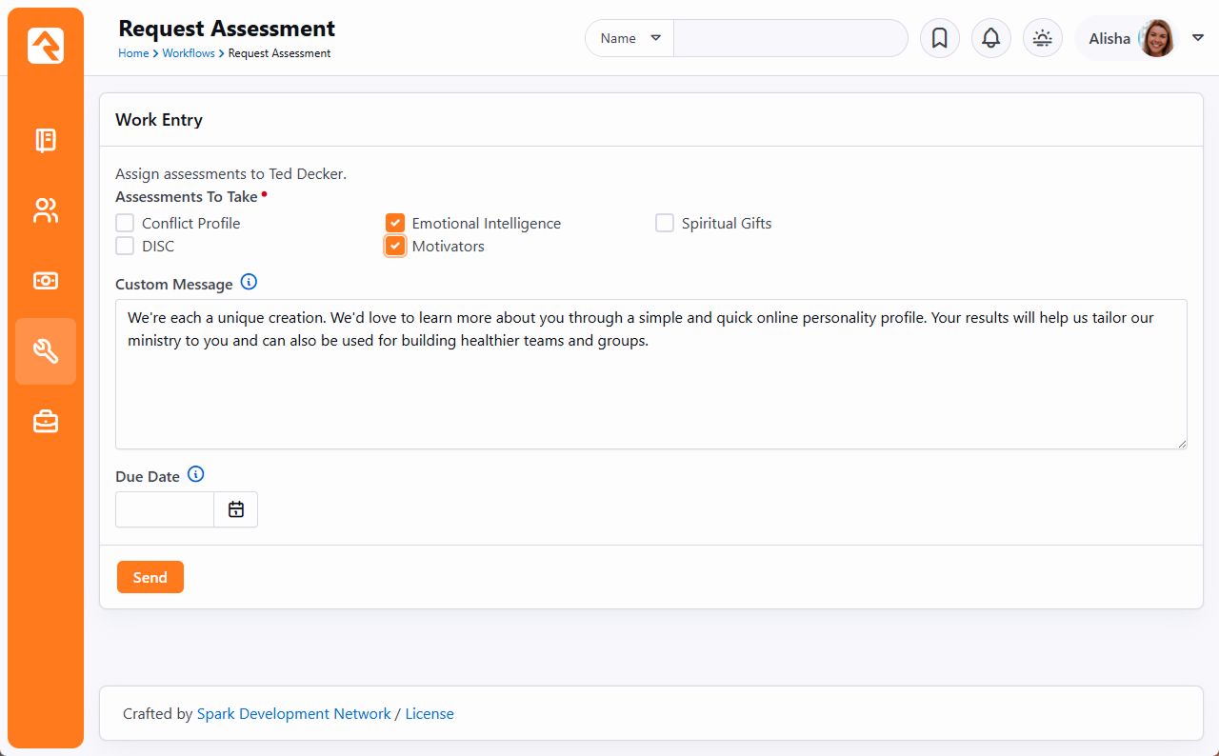Expand the Name search type dropdown
1219x756 pixels.
[x=629, y=38]
